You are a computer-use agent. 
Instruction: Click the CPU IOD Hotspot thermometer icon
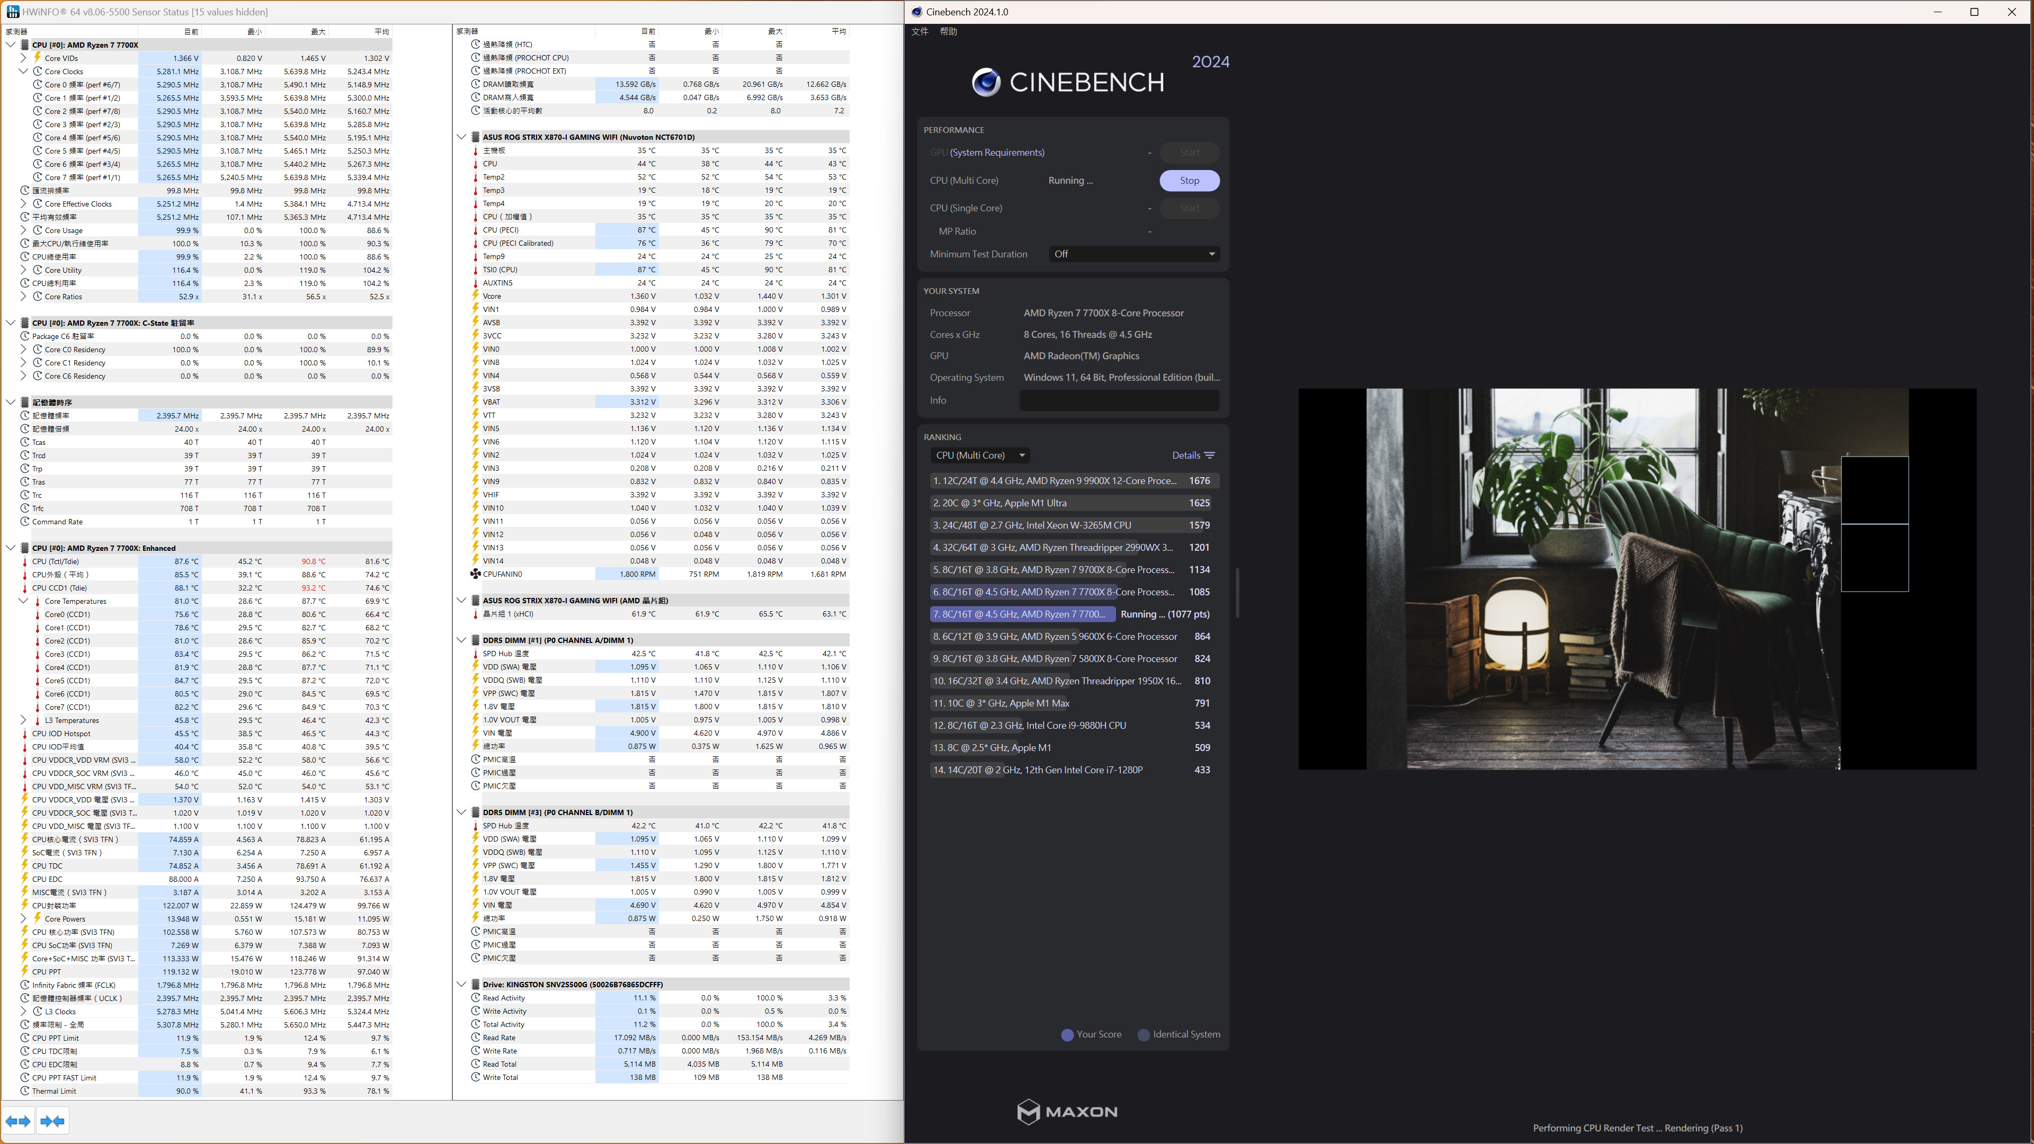(25, 734)
